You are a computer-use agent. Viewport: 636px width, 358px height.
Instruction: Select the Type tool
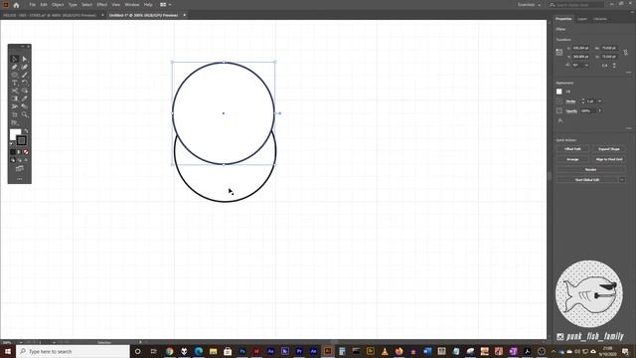click(x=14, y=83)
